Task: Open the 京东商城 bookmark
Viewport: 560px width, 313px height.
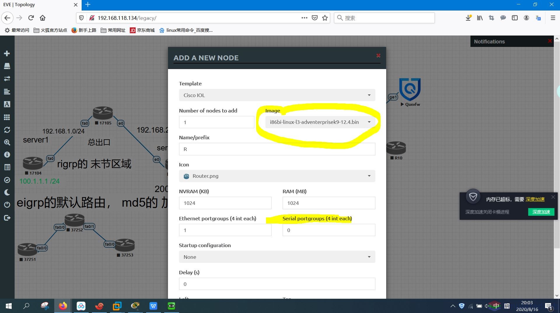Action: (x=142, y=30)
